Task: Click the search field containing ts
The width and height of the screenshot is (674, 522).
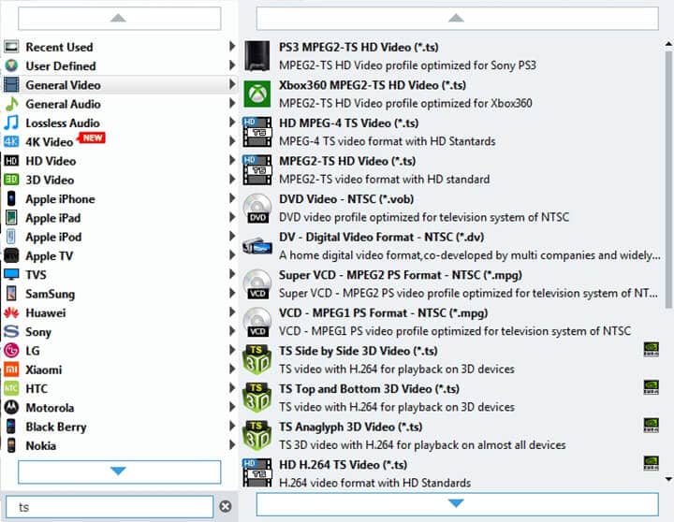Action: click(110, 507)
